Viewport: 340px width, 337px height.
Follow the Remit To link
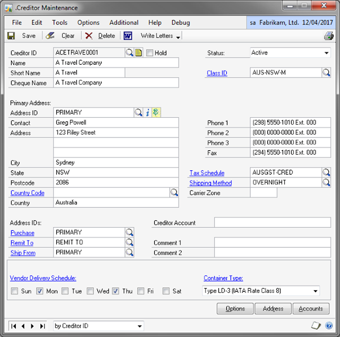[x=22, y=243]
